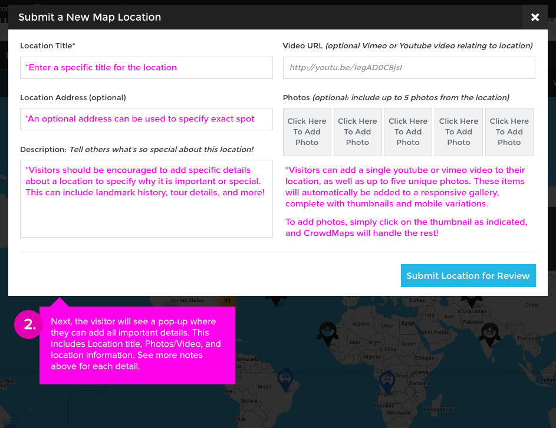
Task: Click the pink note about adding photos
Action: pos(406,228)
